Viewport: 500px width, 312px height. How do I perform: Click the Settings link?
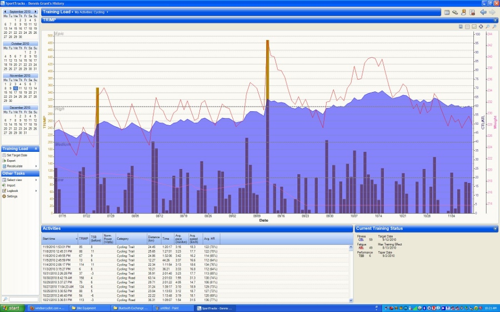point(12,196)
